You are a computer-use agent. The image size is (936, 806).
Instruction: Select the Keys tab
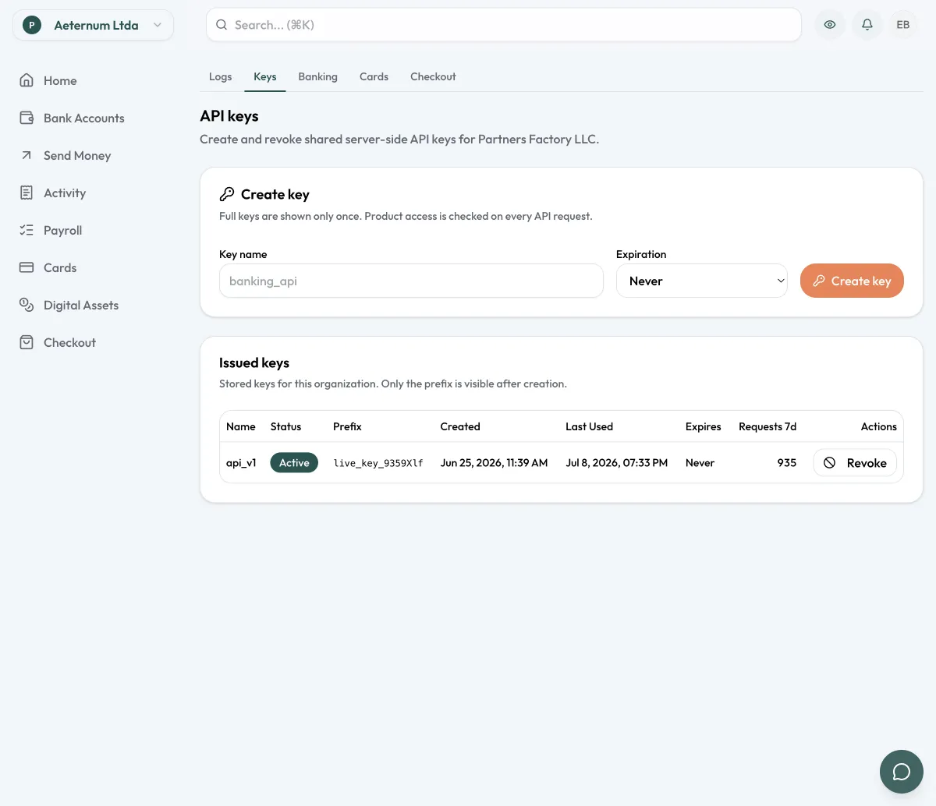pos(265,76)
